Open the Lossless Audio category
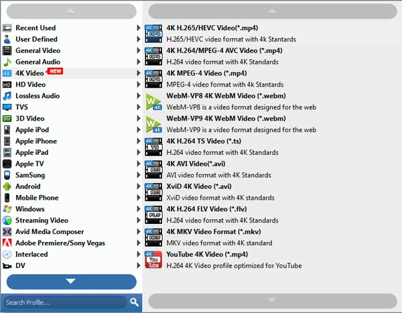Image resolution: width=402 pixels, height=313 pixels. tap(38, 96)
